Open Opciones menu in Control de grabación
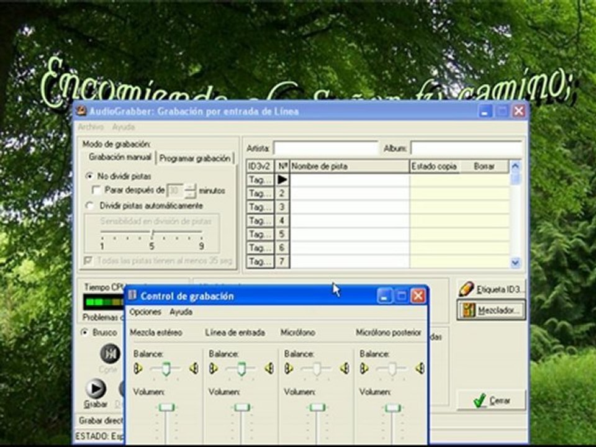 (x=145, y=312)
